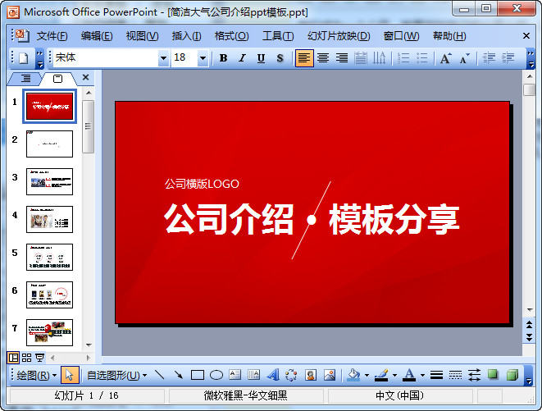Toggle Bold formatting
The height and width of the screenshot is (411, 542).
click(223, 57)
